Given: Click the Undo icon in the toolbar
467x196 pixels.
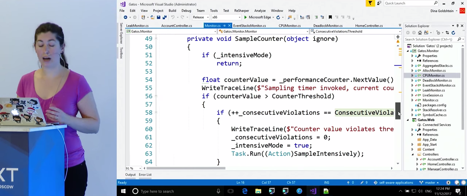Looking at the screenshot, I should (x=173, y=18).
